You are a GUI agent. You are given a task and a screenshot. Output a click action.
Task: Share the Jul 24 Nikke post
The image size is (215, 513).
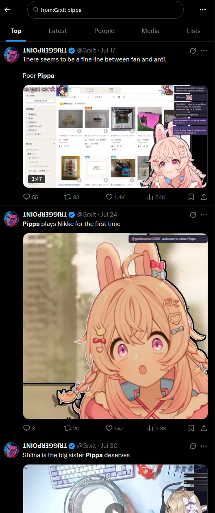pyautogui.click(x=204, y=428)
